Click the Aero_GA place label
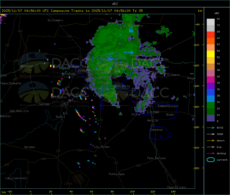This screenshot has height=195, width=230. pyautogui.click(x=153, y=120)
